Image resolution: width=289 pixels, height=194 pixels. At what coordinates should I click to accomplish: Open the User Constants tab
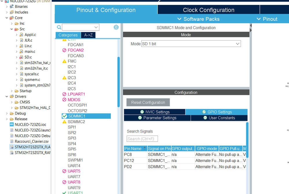pos(219,118)
